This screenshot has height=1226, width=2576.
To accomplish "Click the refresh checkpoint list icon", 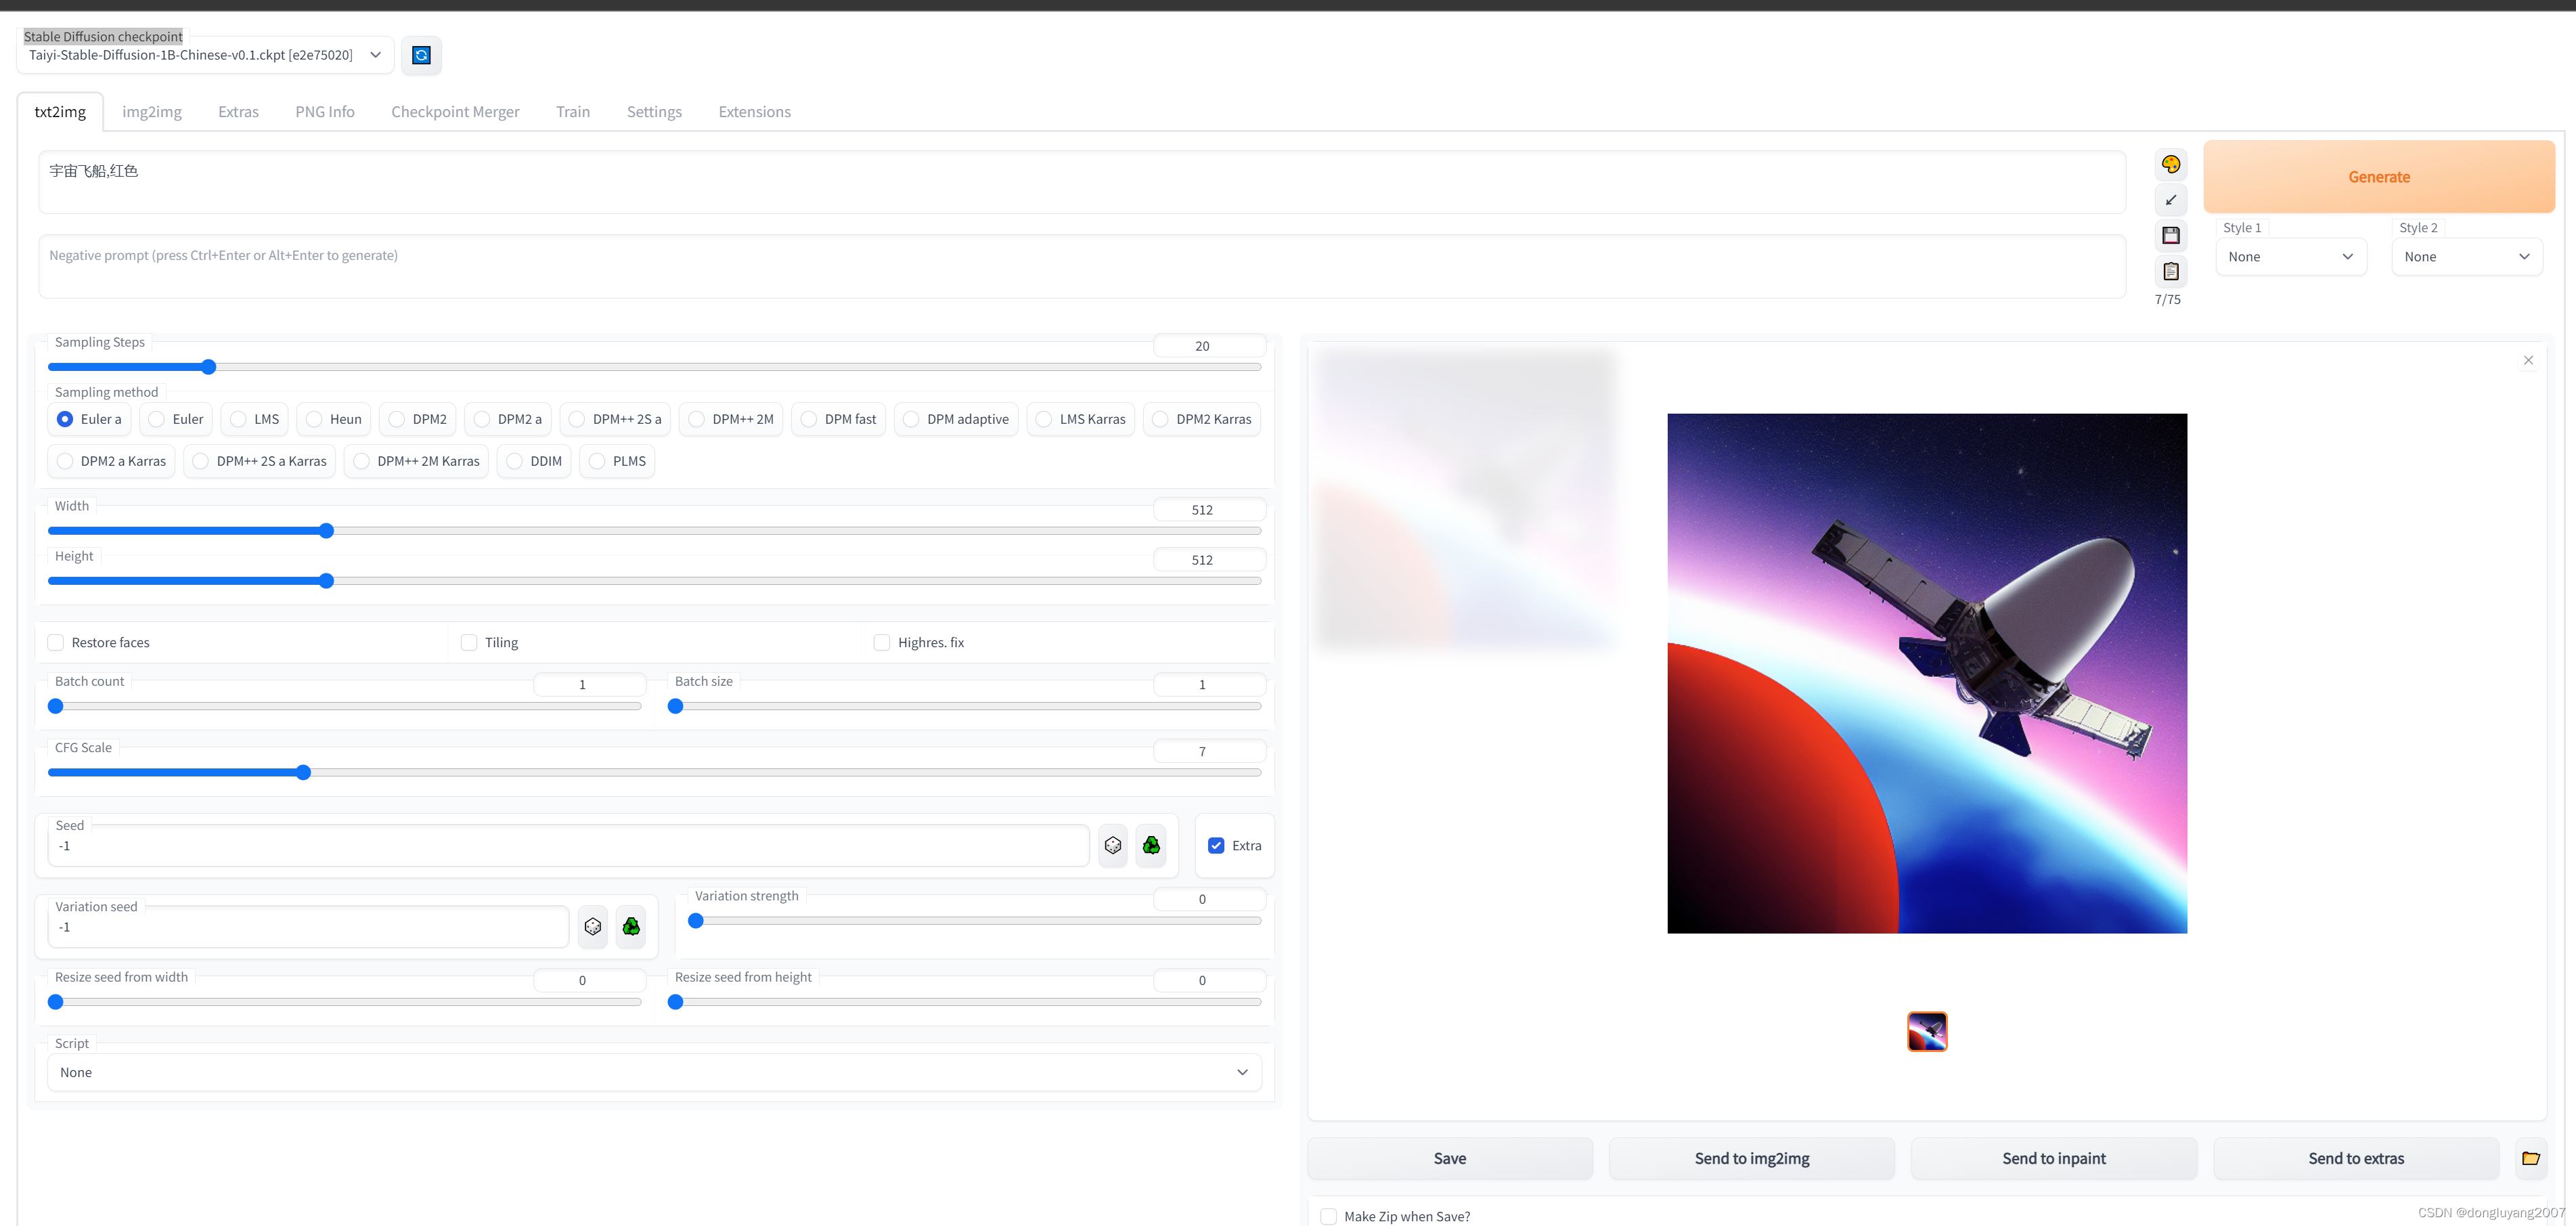I will pyautogui.click(x=421, y=55).
